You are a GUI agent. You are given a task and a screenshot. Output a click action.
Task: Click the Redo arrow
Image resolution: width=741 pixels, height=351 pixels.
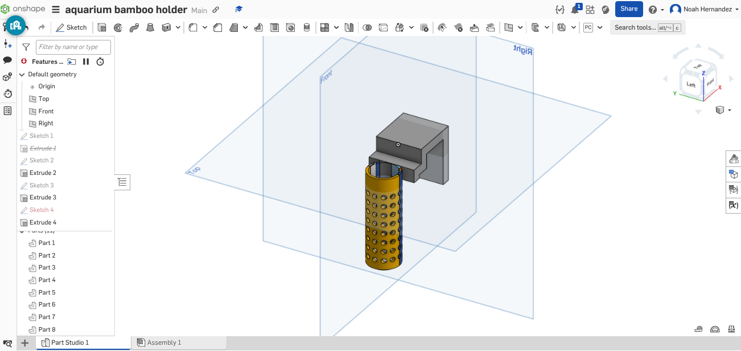point(42,27)
